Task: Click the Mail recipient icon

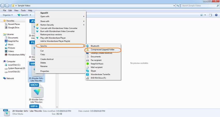Action: [x=87, y=67]
